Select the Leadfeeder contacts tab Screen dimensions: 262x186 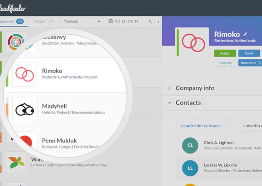point(206,125)
